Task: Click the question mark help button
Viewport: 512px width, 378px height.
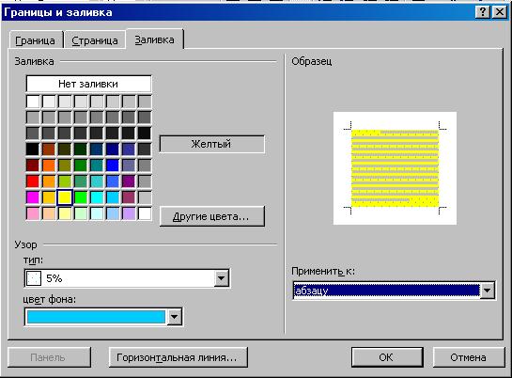Action: (x=483, y=12)
